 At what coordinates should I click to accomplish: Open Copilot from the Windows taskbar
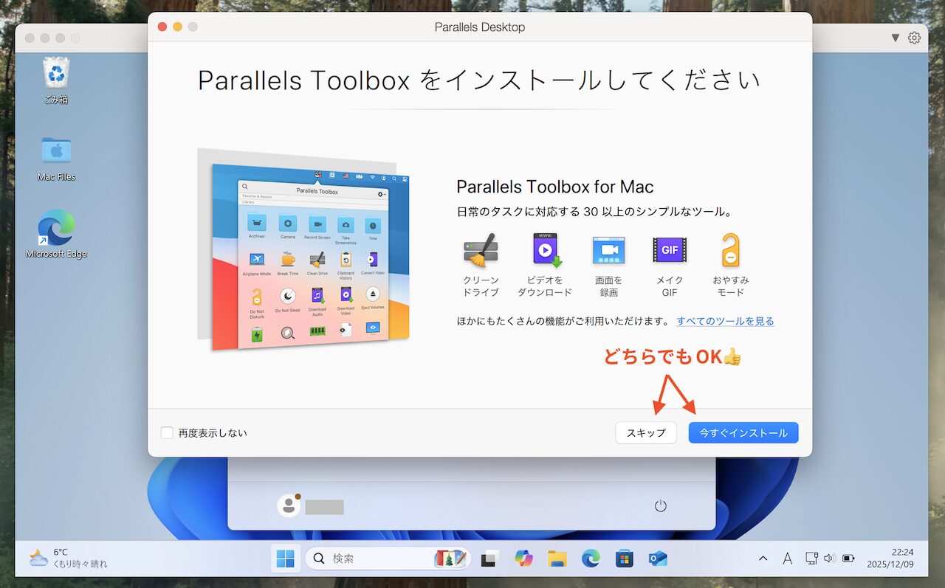coord(523,558)
